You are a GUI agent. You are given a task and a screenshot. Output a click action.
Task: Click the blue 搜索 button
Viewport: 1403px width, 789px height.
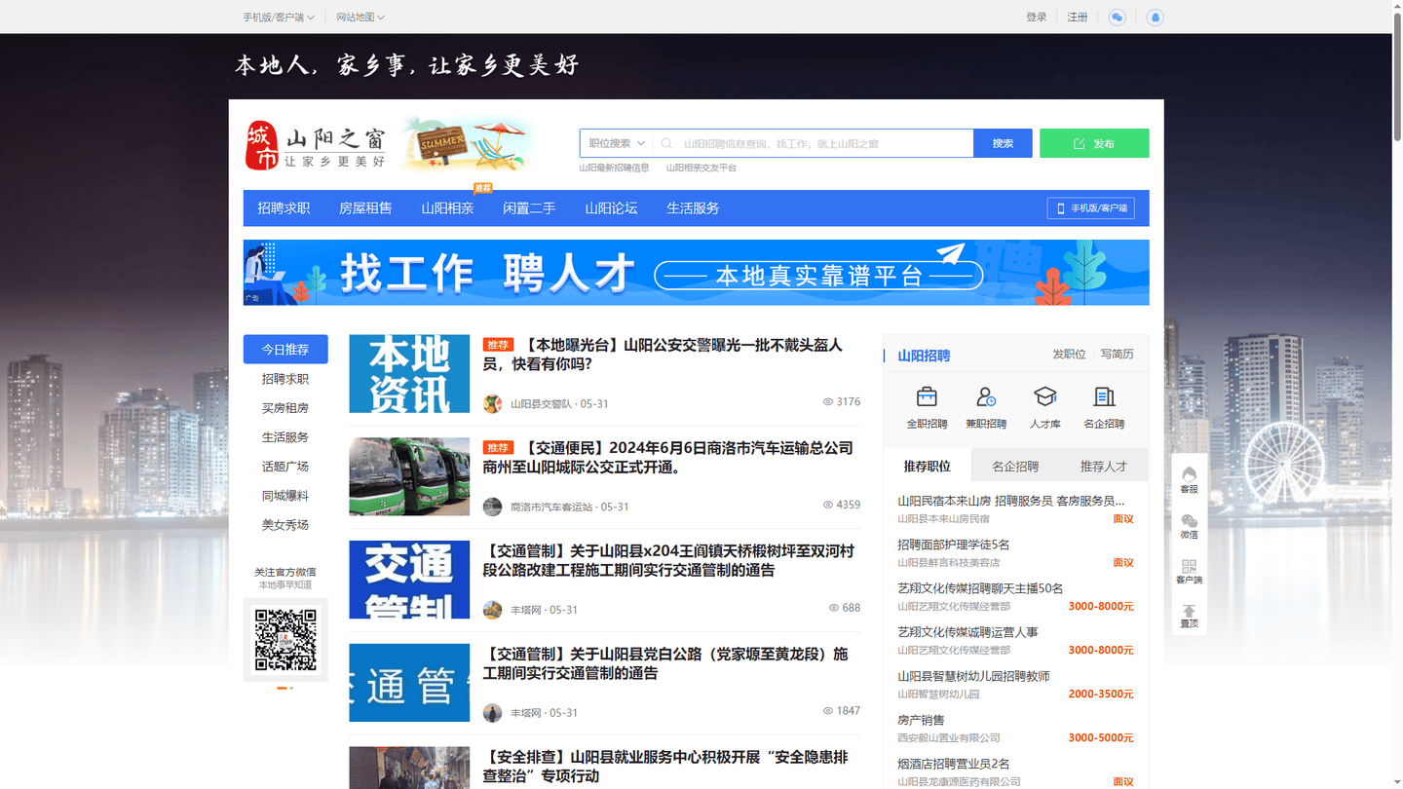point(1003,143)
